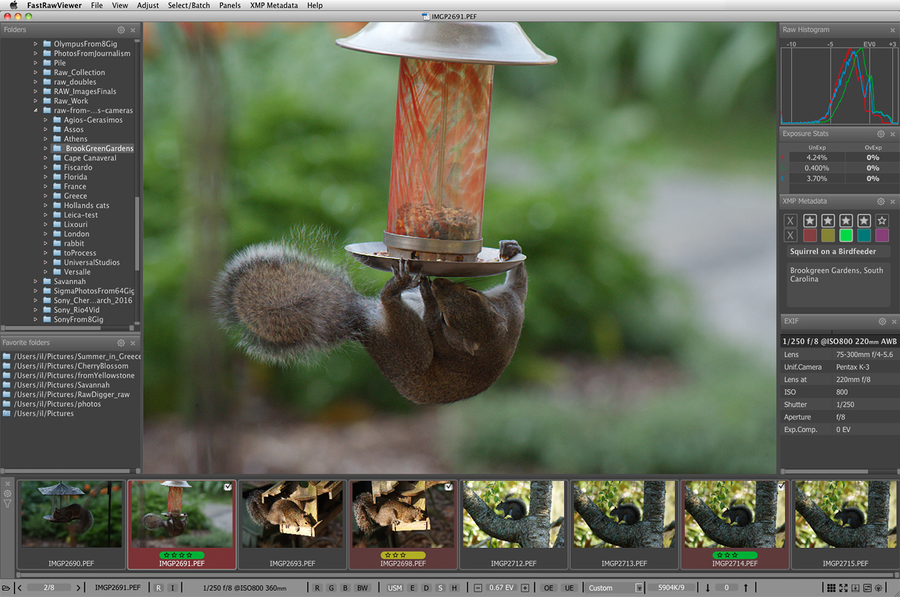Expand the Savannah folder in tree
This screenshot has width=900, height=597.
coord(36,282)
